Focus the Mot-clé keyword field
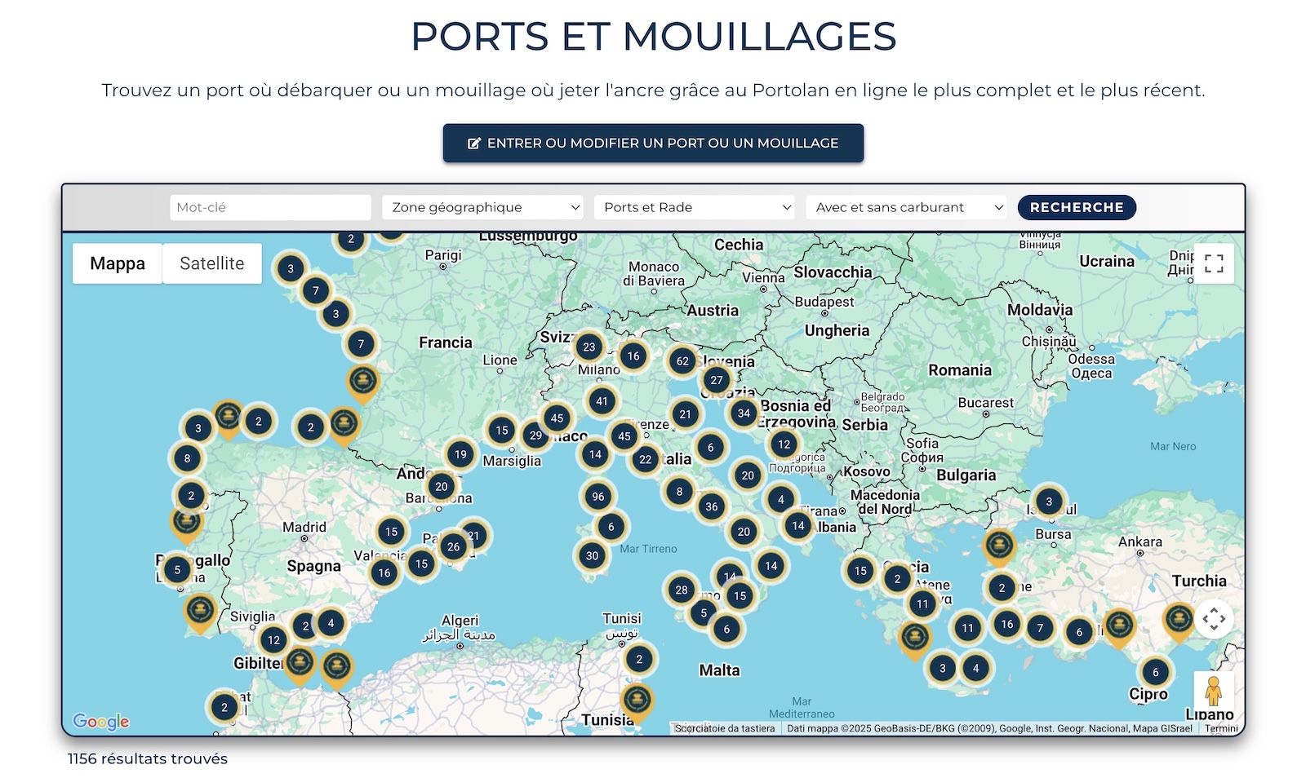Viewport: 1306px width, 778px height. tap(270, 207)
